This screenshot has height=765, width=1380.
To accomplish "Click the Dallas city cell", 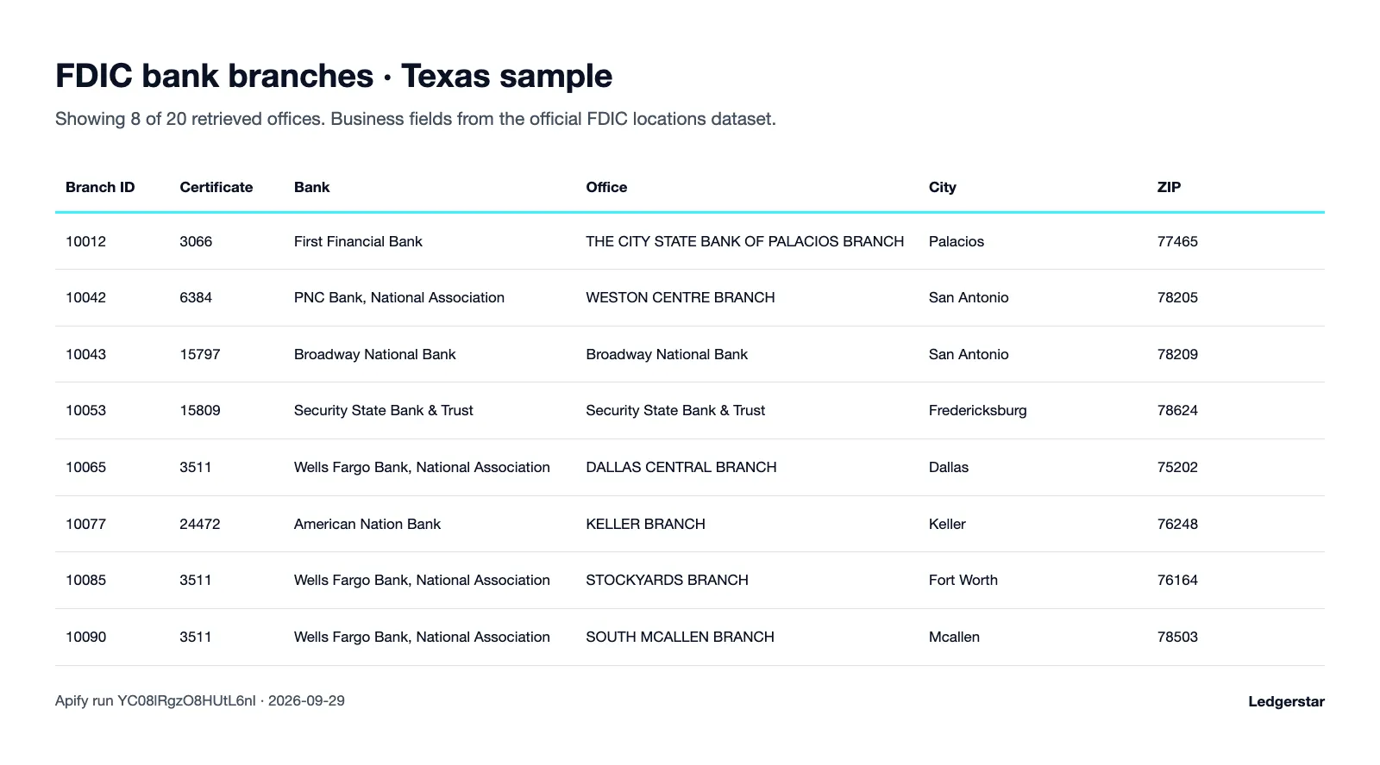I will [949, 467].
